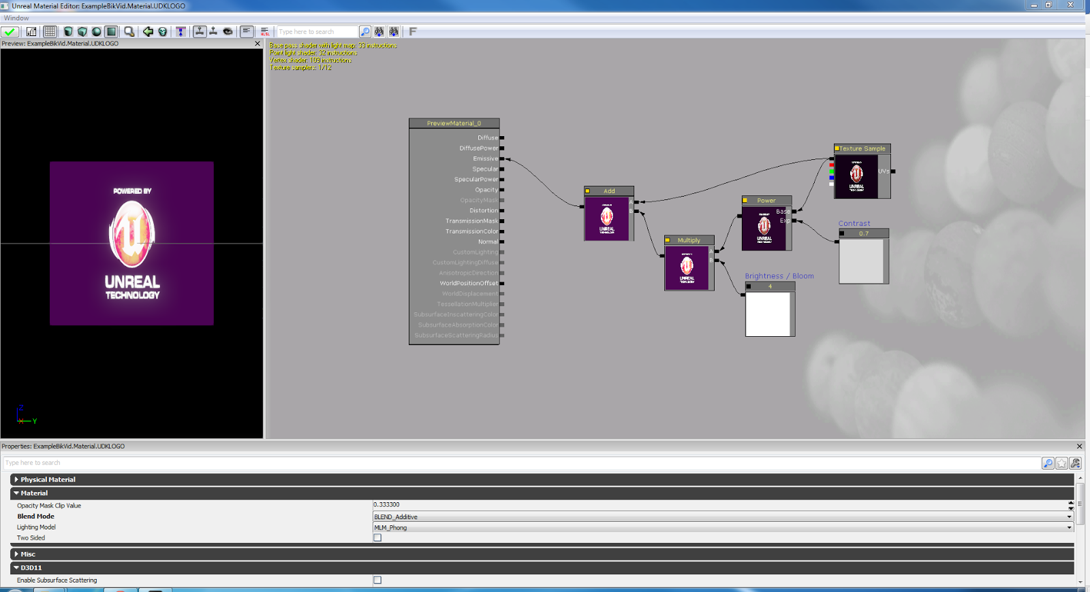Click the toolbar search text field
This screenshot has height=592, width=1090.
tap(317, 32)
